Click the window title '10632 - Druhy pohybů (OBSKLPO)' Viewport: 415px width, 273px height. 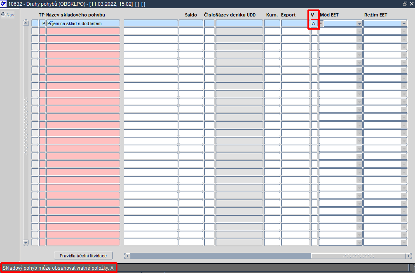(x=46, y=4)
